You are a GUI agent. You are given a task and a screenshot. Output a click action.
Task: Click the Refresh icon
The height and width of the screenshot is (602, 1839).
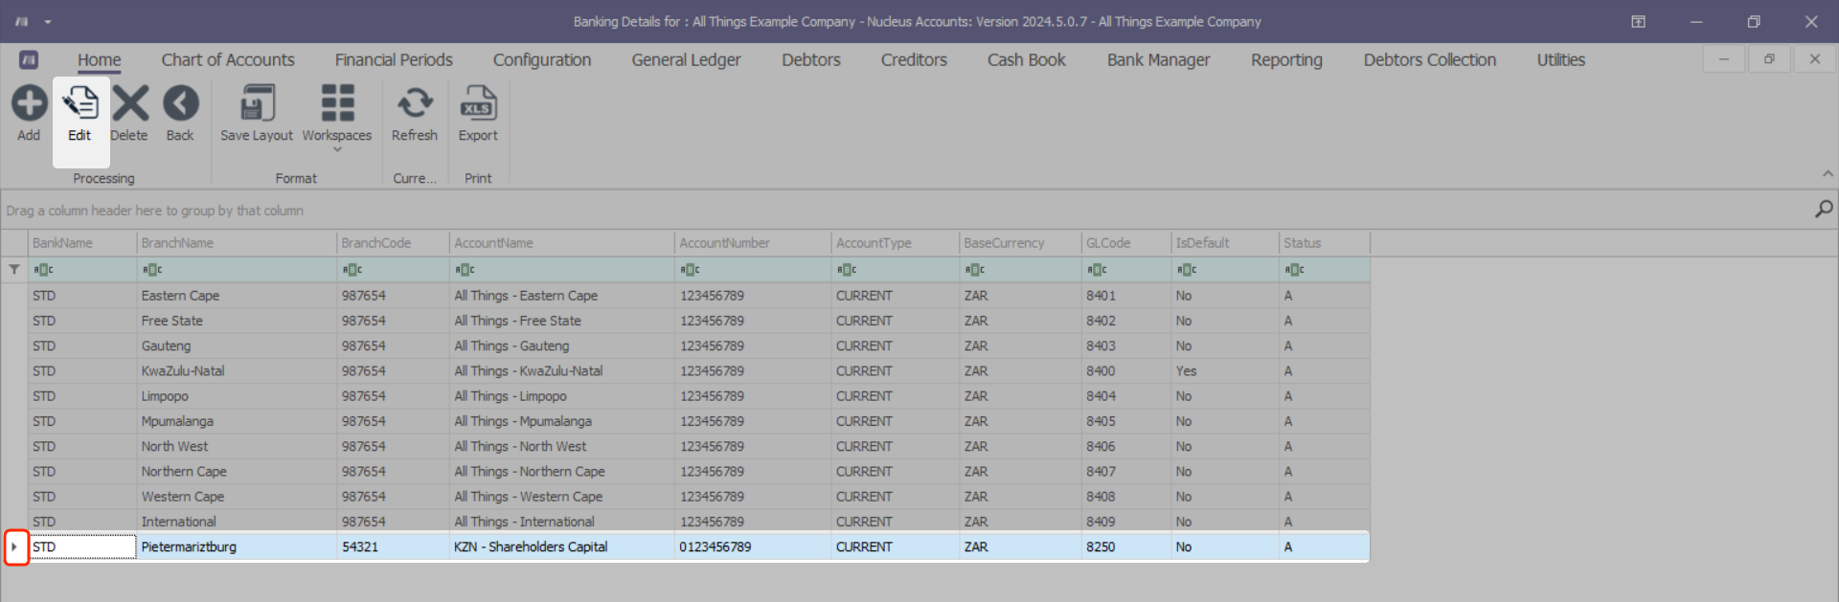point(415,103)
